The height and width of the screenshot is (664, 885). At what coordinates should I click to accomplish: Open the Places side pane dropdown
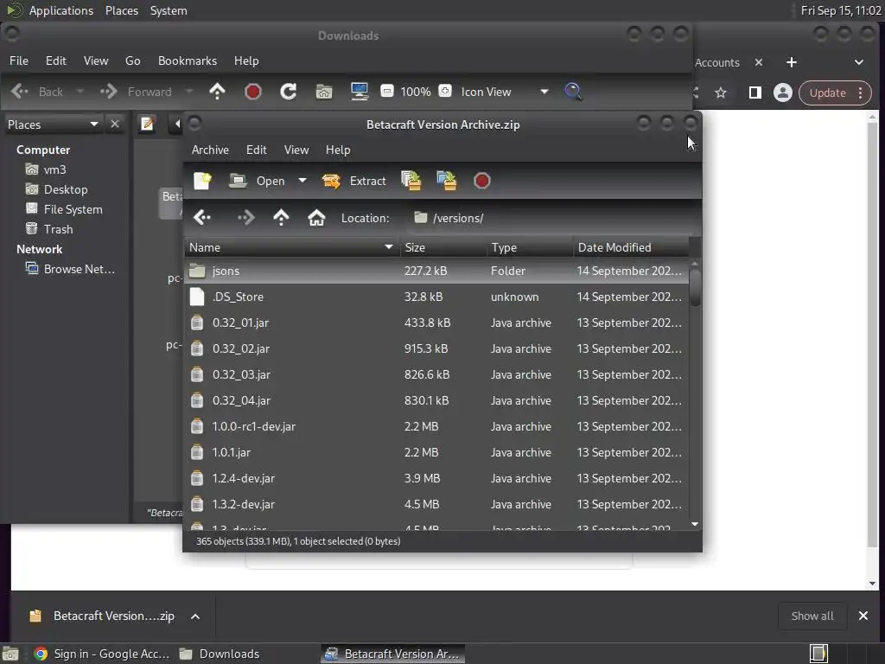point(53,124)
